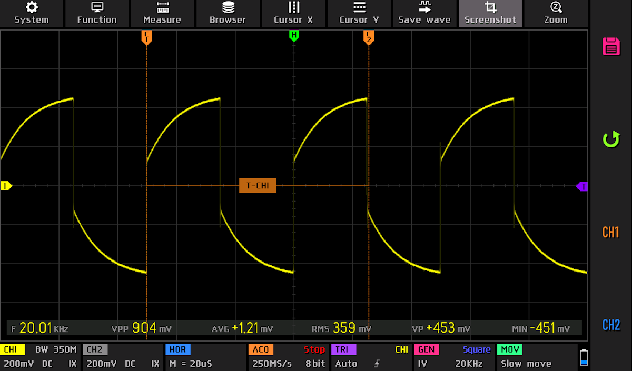Select the C1 cursor marker
The width and height of the screenshot is (632, 371).
click(x=146, y=37)
